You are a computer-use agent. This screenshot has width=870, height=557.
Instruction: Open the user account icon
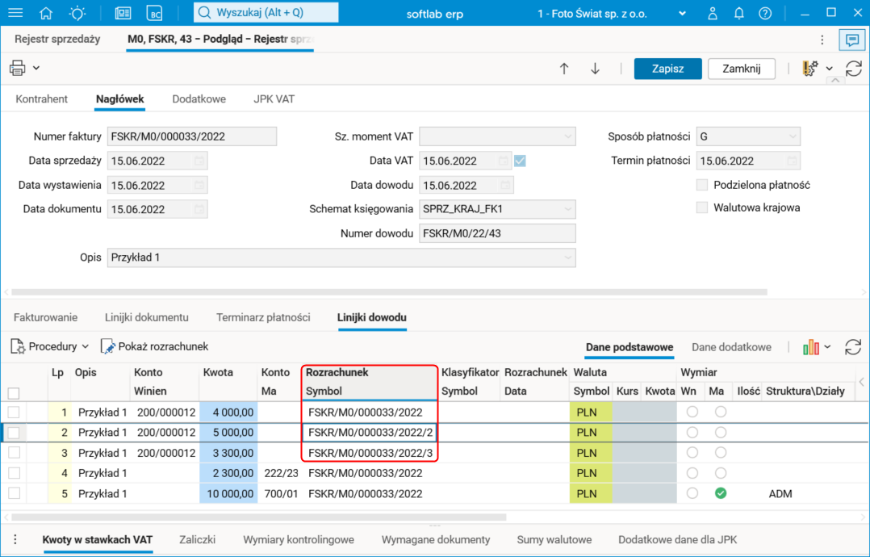pos(713,13)
